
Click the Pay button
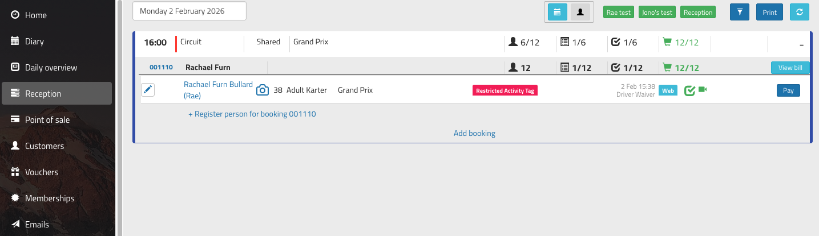(788, 90)
